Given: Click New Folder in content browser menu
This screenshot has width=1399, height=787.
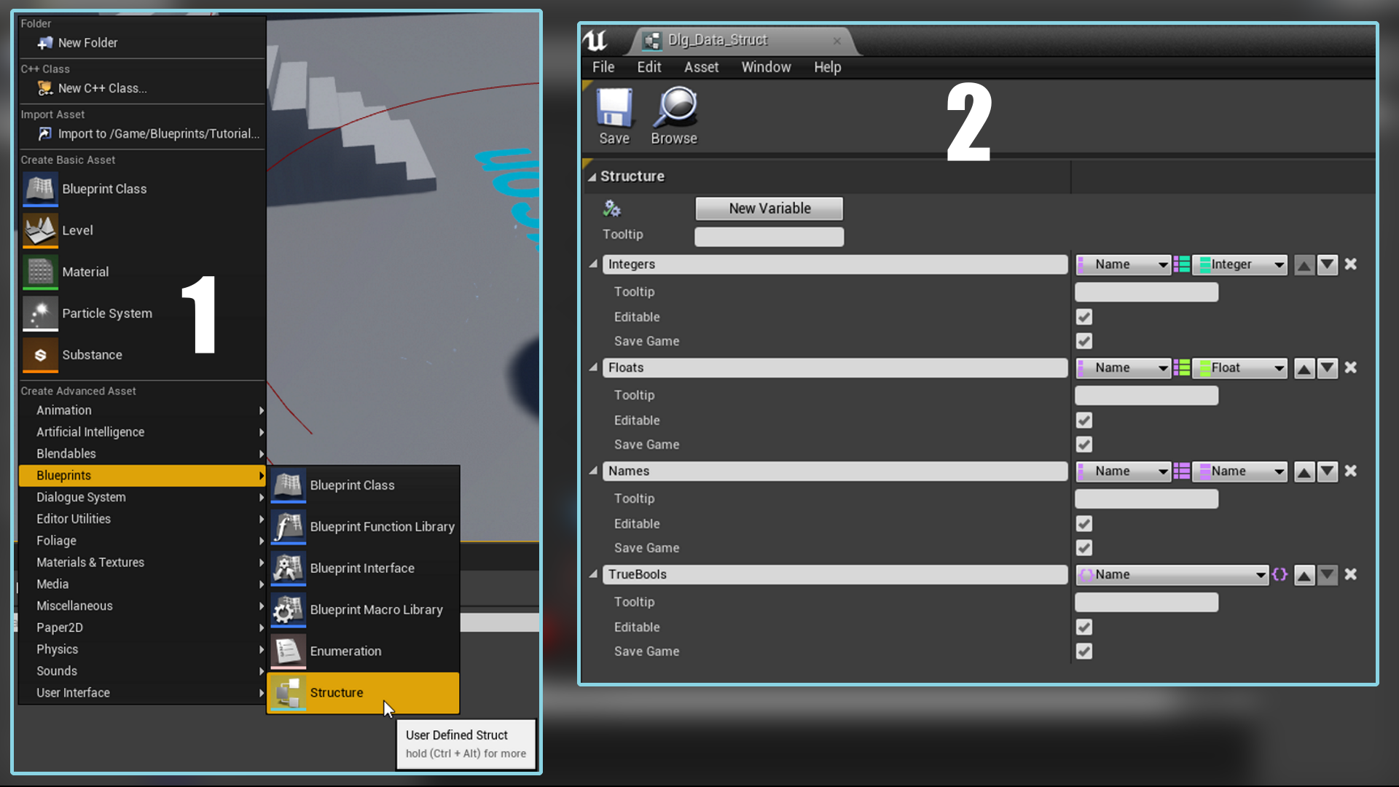Looking at the screenshot, I should [87, 42].
